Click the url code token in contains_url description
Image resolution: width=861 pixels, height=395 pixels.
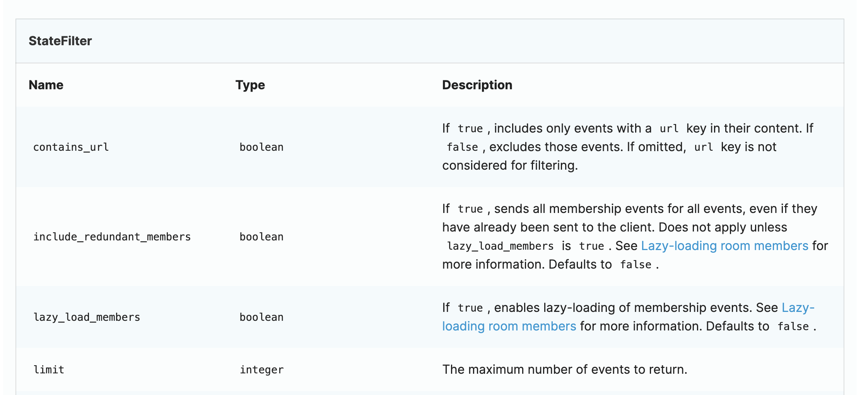click(668, 128)
